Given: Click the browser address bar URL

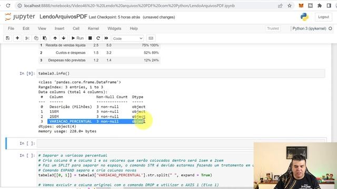Looking at the screenshot, I should tap(129, 6).
